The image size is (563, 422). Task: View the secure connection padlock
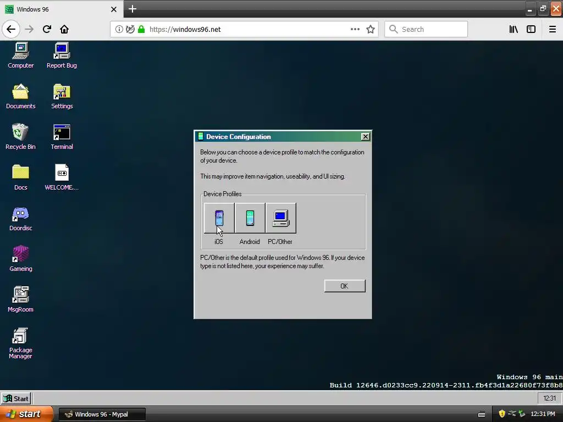[141, 30]
